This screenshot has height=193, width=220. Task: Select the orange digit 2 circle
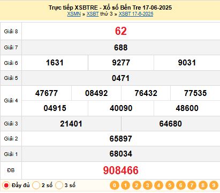tap(136, 185)
